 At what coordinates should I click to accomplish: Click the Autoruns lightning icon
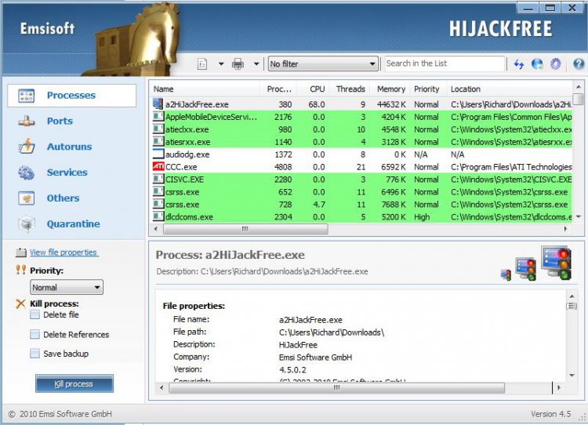click(x=26, y=147)
